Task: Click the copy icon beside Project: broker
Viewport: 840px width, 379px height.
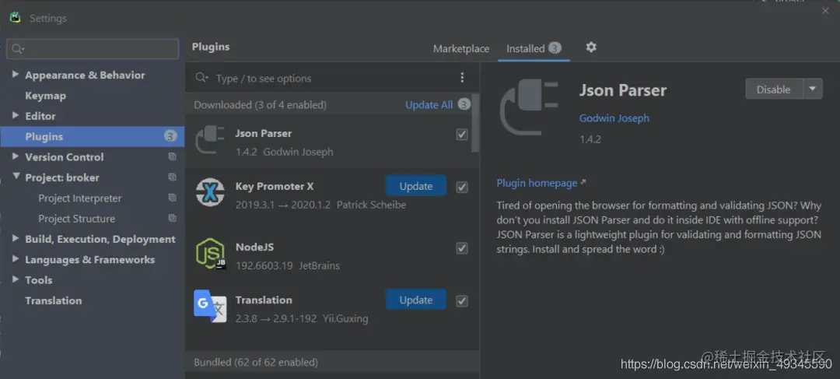Action: point(172,177)
